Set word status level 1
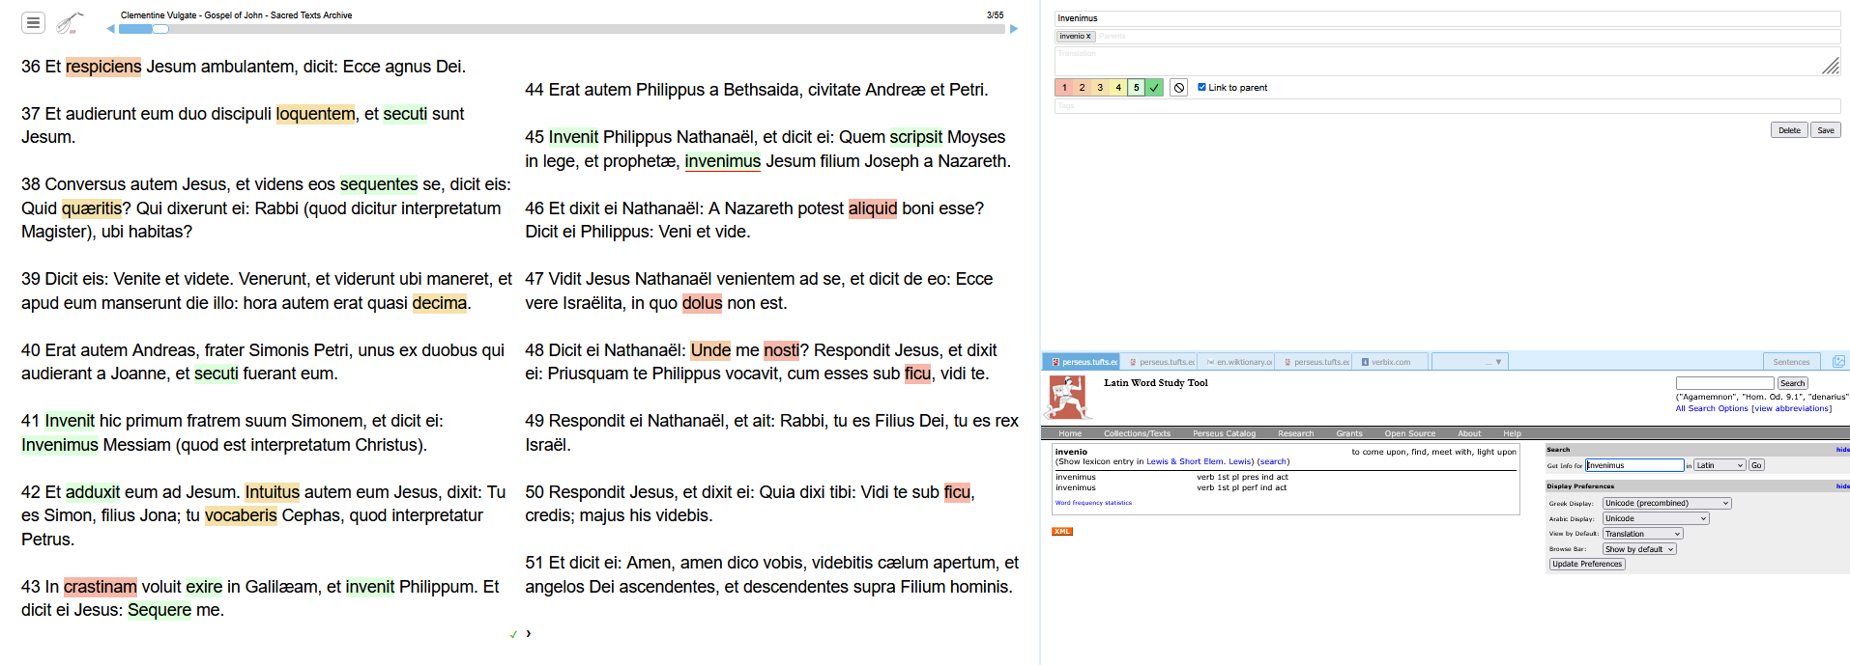Viewport: 1850px width, 665px height. [1064, 88]
